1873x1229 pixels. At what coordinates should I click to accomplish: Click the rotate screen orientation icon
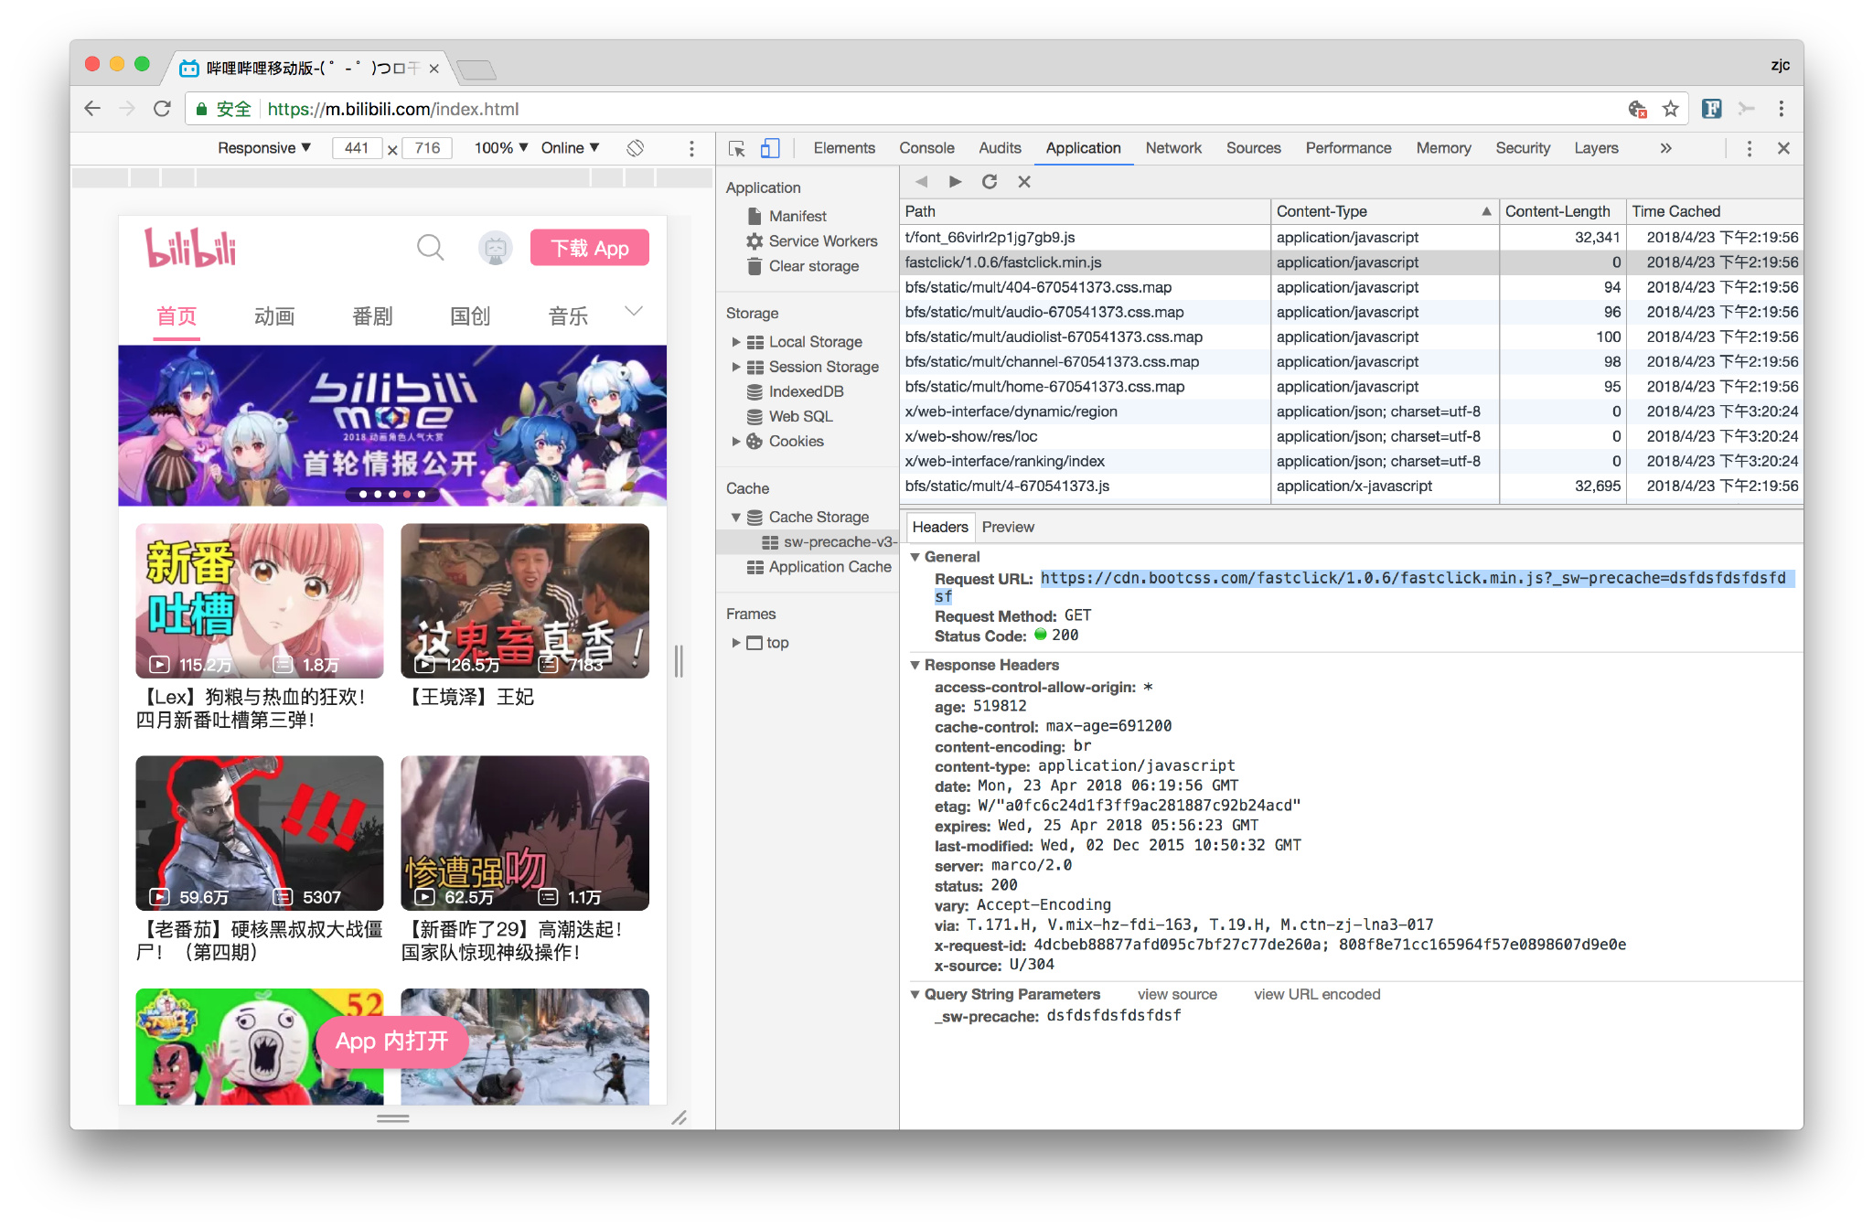pyautogui.click(x=636, y=148)
